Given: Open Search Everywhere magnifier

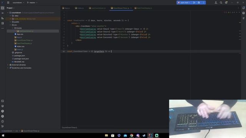Looking at the screenshot, I should pyautogui.click(x=221, y=3).
